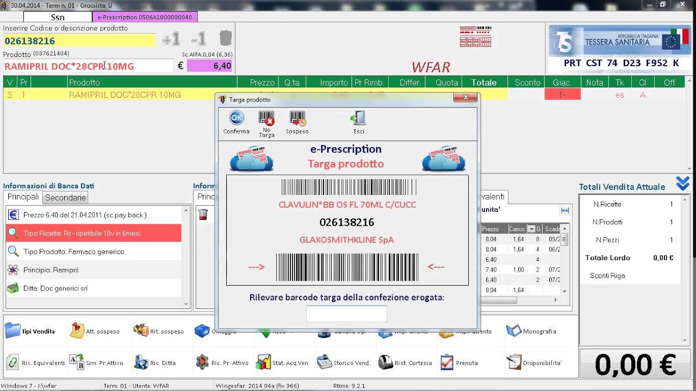
Task: Close the Targa prodotto dialog
Action: click(465, 98)
